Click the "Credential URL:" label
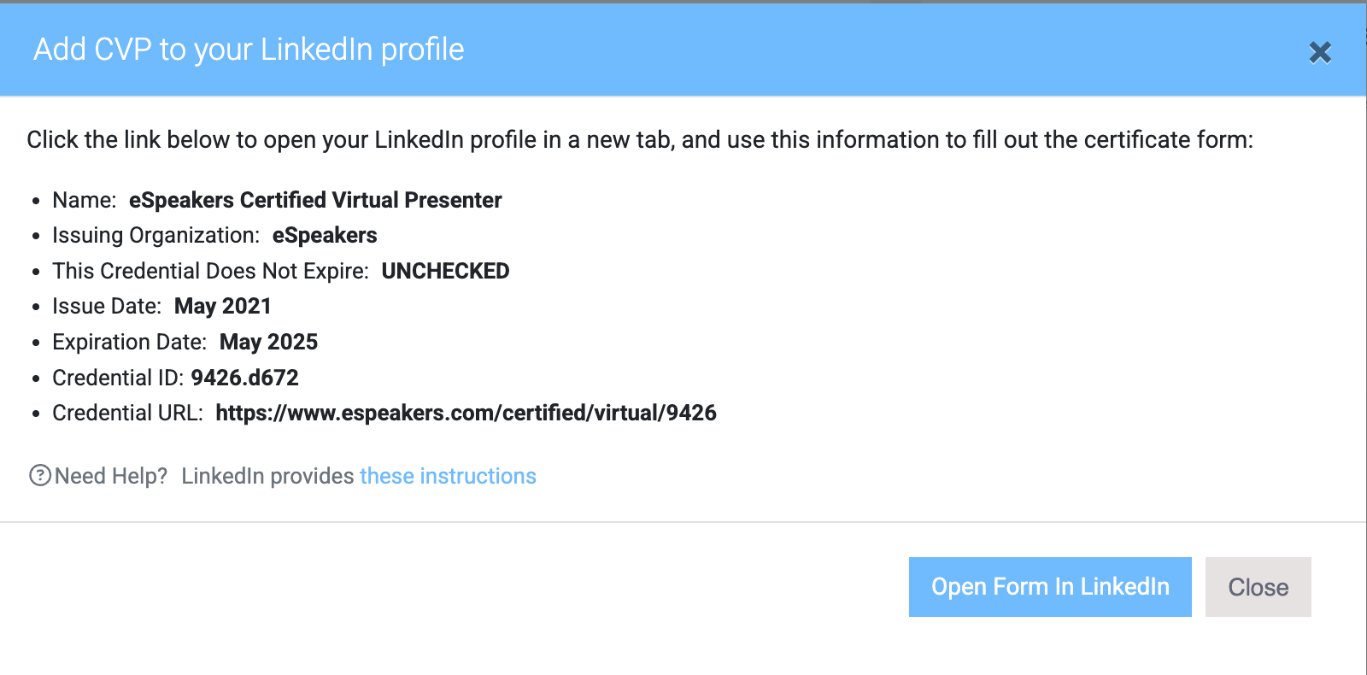 point(128,414)
